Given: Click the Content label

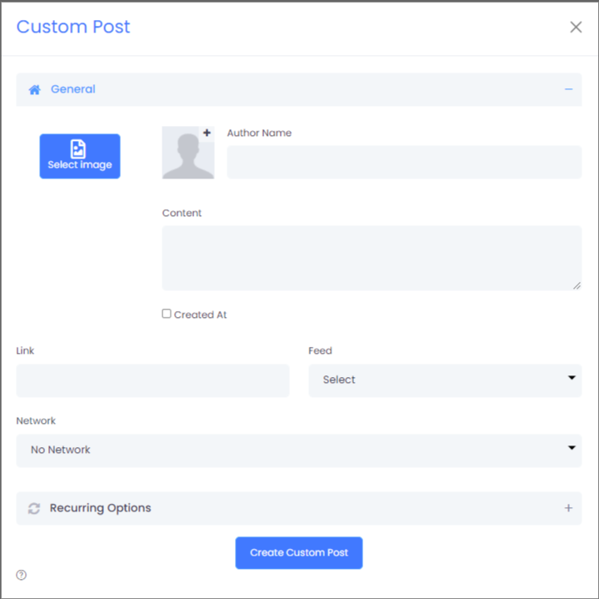Looking at the screenshot, I should 182,213.
